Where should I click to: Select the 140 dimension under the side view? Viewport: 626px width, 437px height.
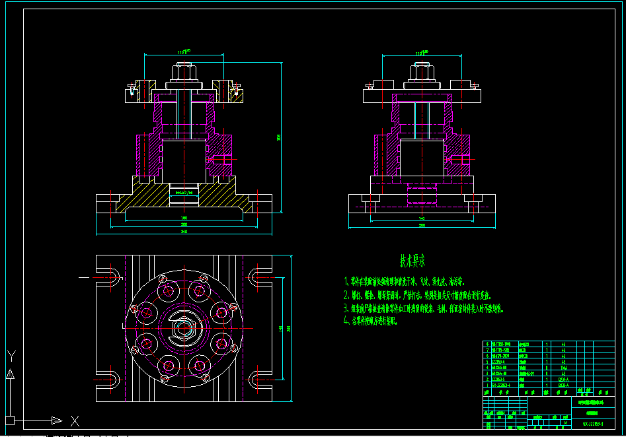[422, 218]
